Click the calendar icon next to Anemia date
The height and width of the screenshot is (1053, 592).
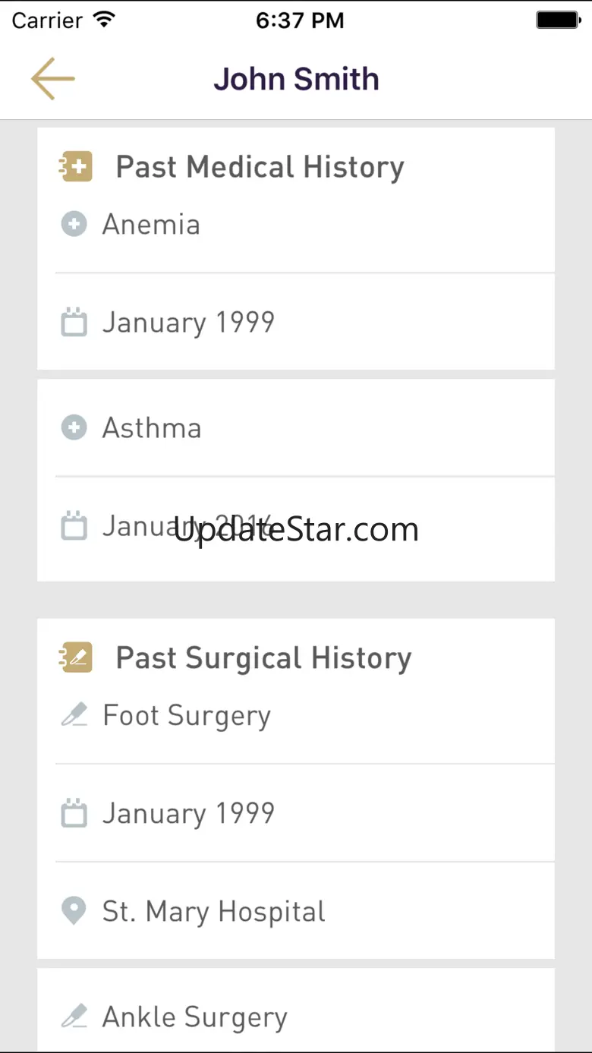[x=74, y=323]
